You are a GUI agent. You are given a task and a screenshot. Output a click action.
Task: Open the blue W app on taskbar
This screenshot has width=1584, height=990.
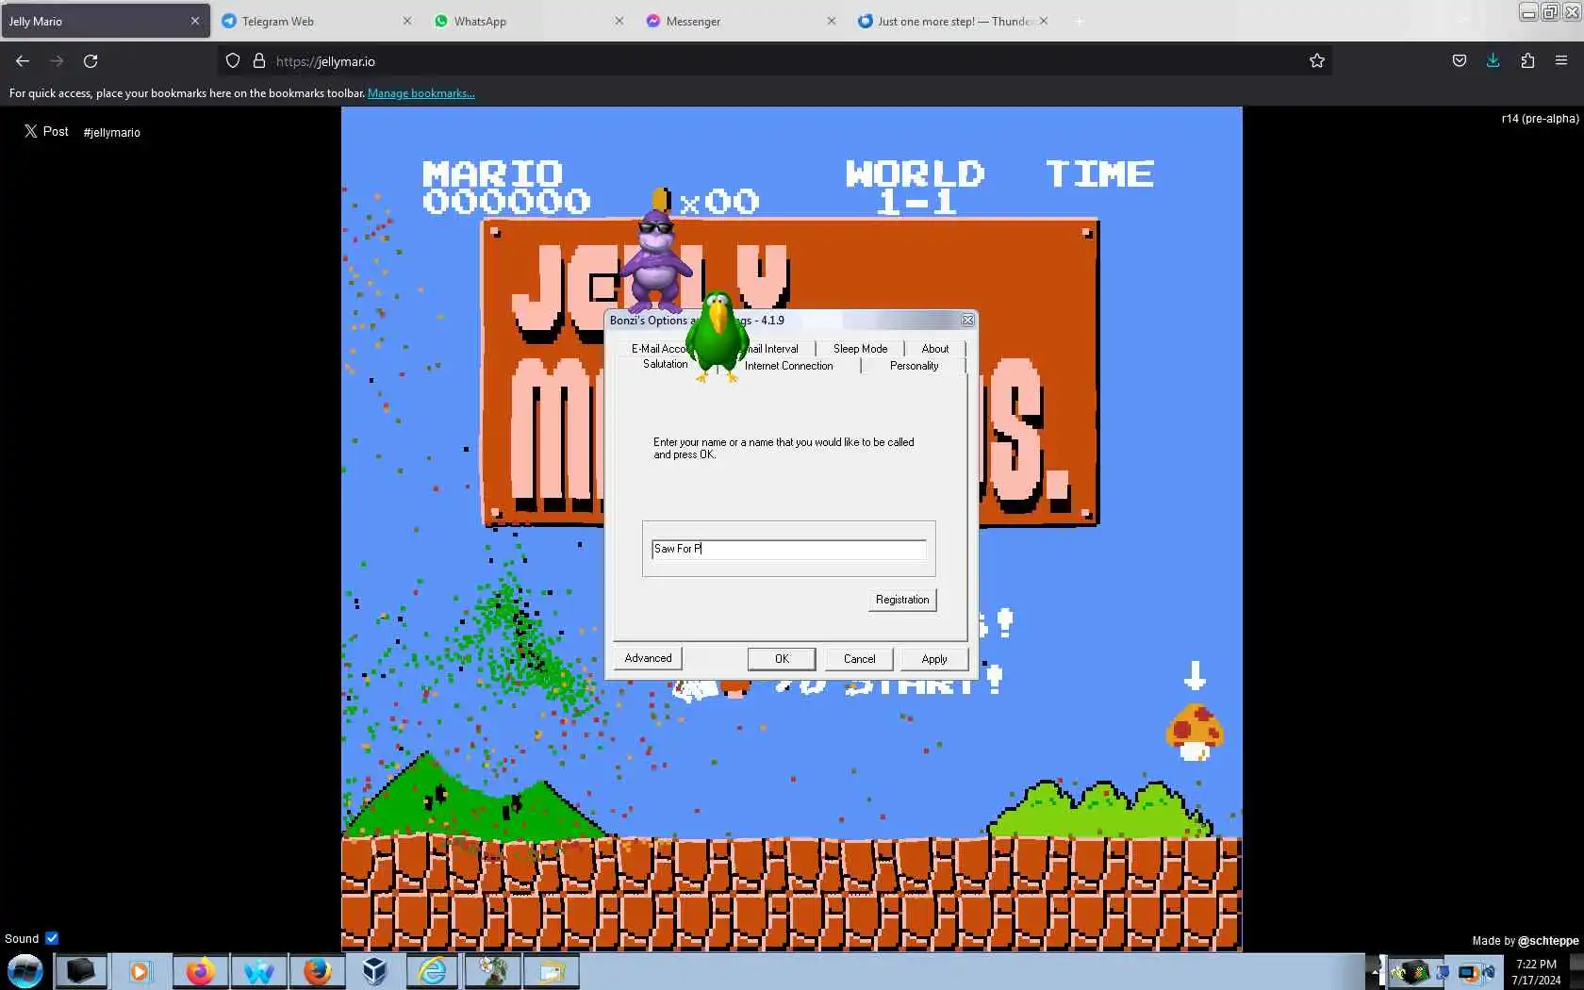(x=258, y=971)
